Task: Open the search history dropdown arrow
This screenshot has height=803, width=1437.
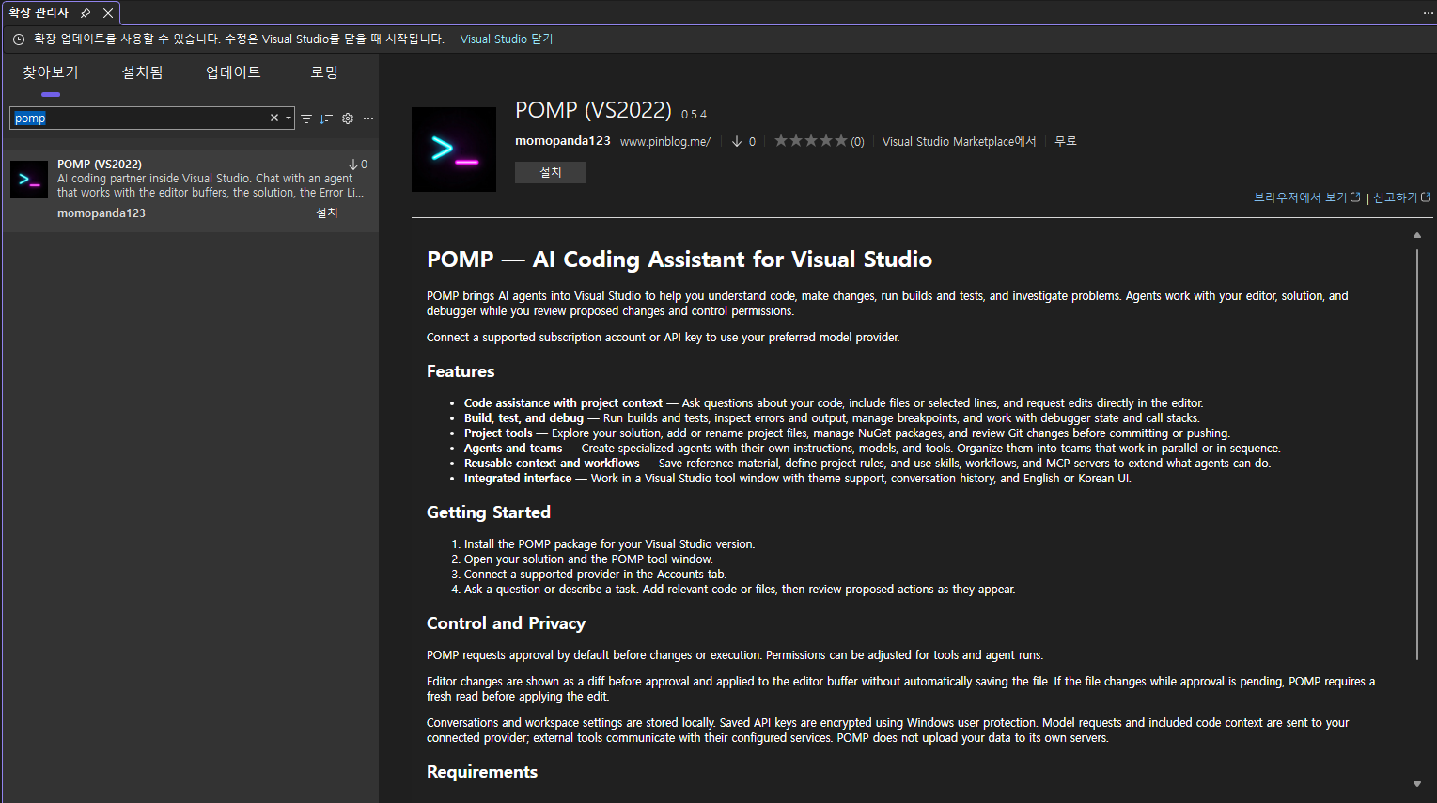Action: click(x=289, y=118)
